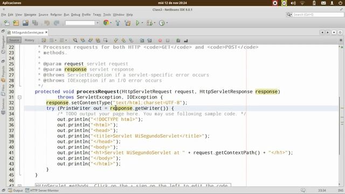The height and width of the screenshot is (194, 345).
Task: Click the Undo toolbar icon
Action: pos(47,23)
